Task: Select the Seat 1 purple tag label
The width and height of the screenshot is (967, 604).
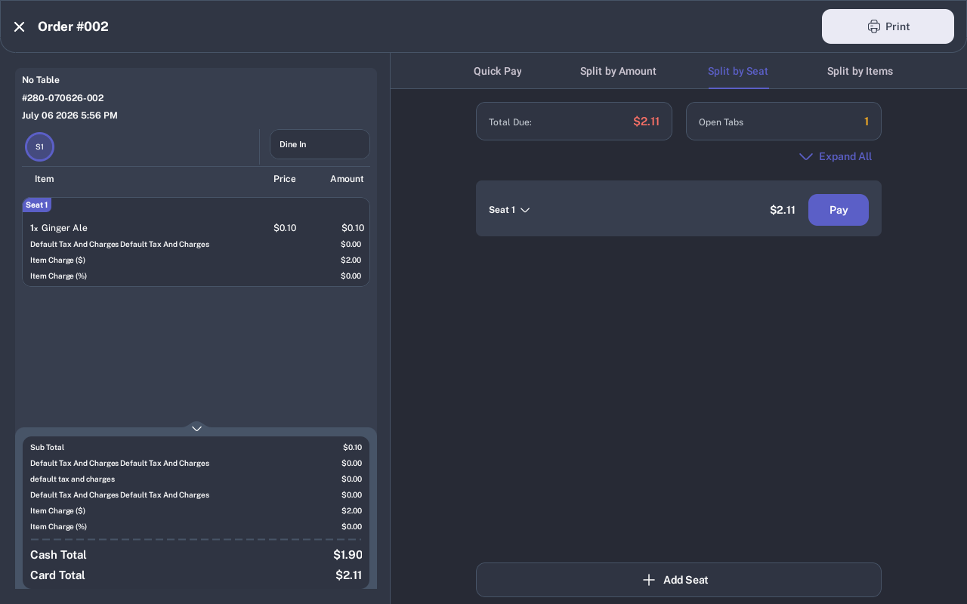Action: click(x=37, y=205)
